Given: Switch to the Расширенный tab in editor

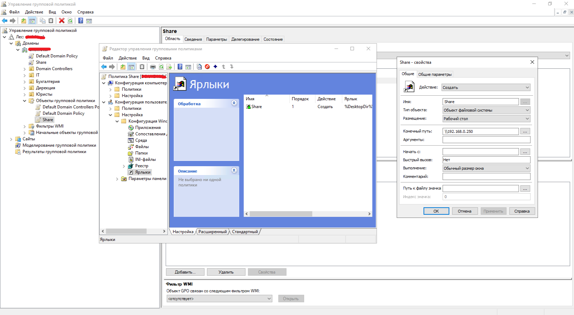Looking at the screenshot, I should [212, 232].
